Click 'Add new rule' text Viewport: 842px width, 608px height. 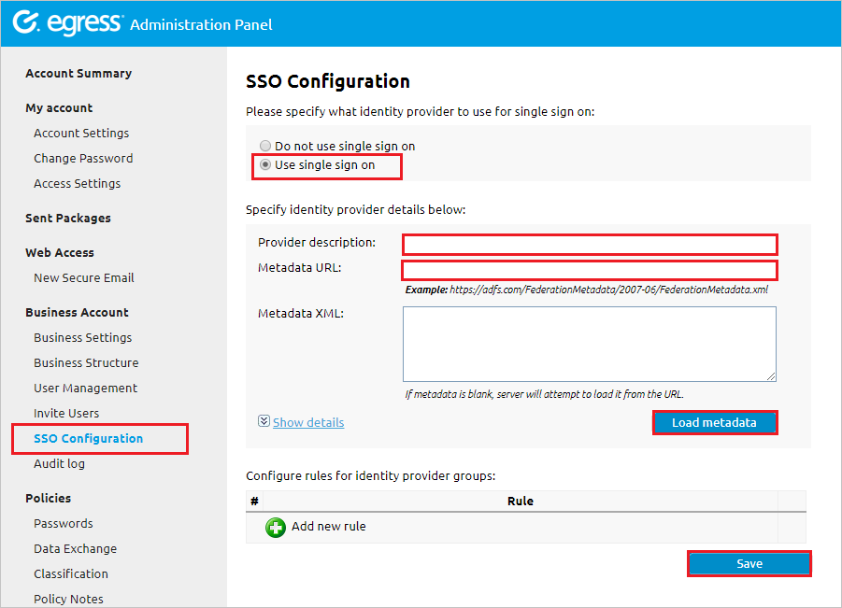click(x=329, y=527)
